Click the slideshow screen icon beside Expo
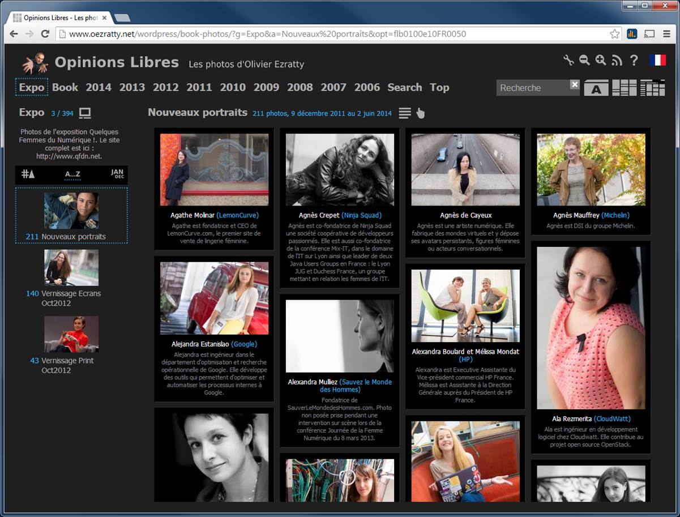Screen dimensions: 680x517 click(85, 113)
